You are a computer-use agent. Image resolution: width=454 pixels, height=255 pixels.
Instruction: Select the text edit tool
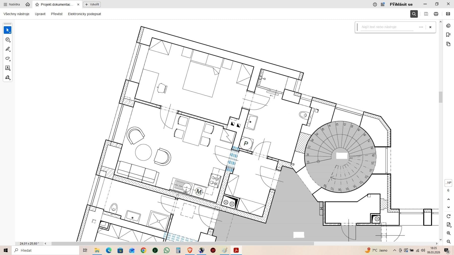coord(8,68)
